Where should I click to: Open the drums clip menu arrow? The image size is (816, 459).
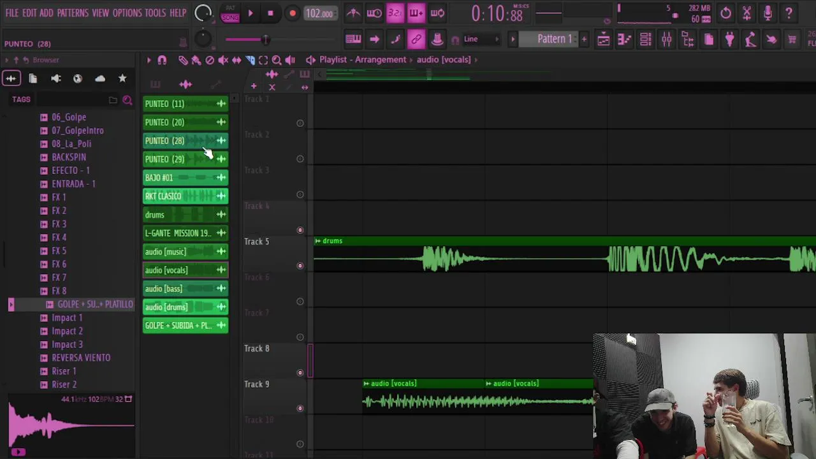(x=317, y=241)
